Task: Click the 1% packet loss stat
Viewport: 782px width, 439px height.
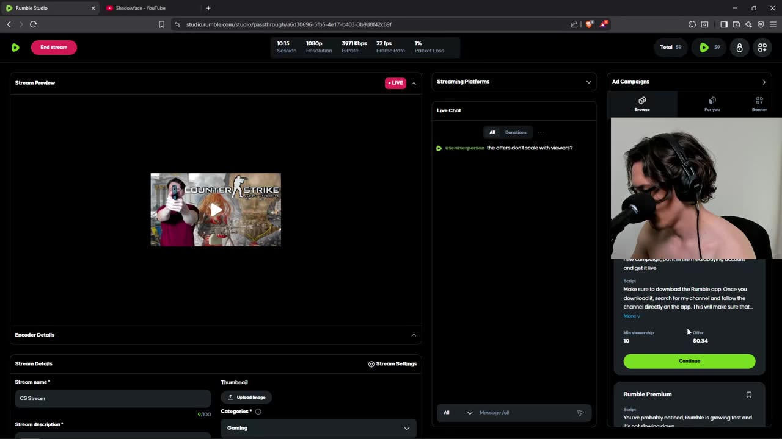Action: tap(429, 47)
